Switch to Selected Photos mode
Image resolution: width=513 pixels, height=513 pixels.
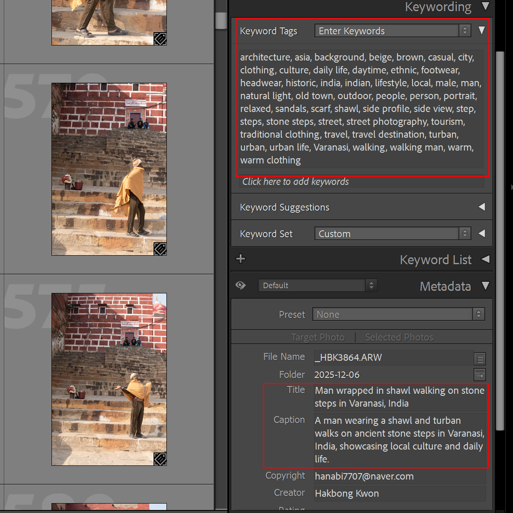coord(399,338)
